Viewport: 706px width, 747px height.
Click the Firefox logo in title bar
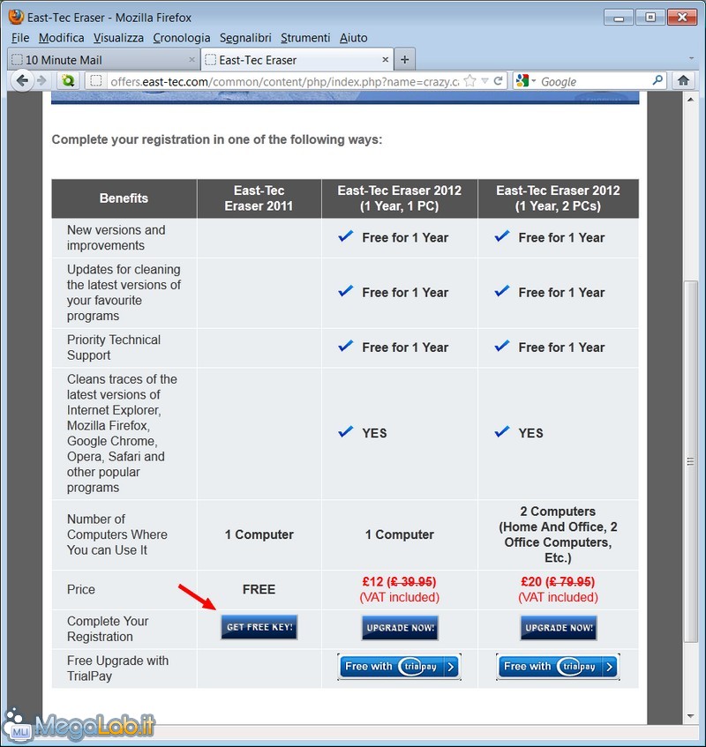[x=16, y=17]
